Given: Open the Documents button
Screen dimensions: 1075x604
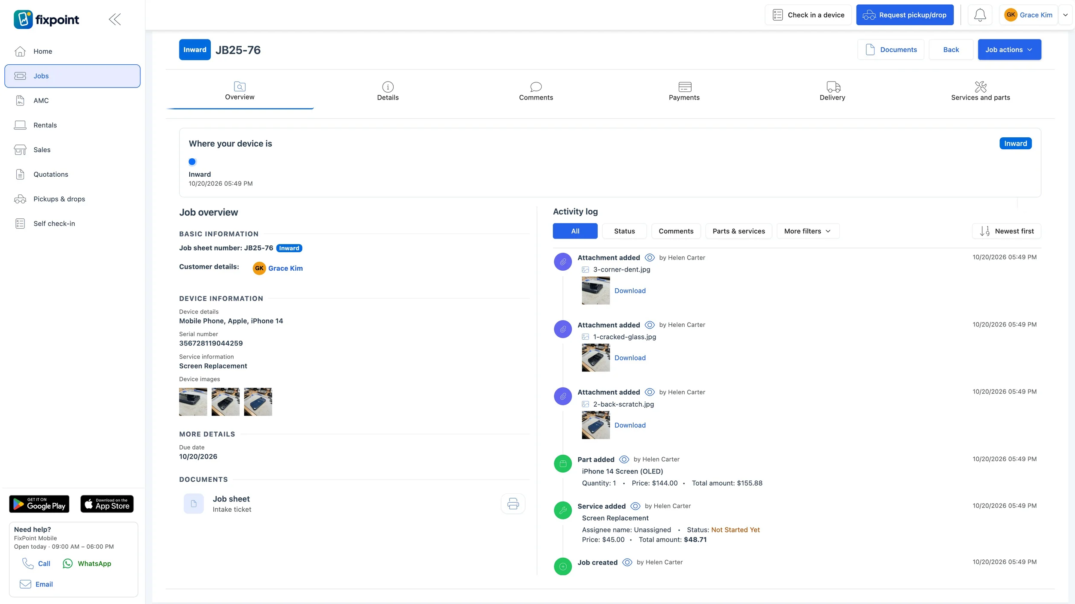Looking at the screenshot, I should tap(891, 50).
